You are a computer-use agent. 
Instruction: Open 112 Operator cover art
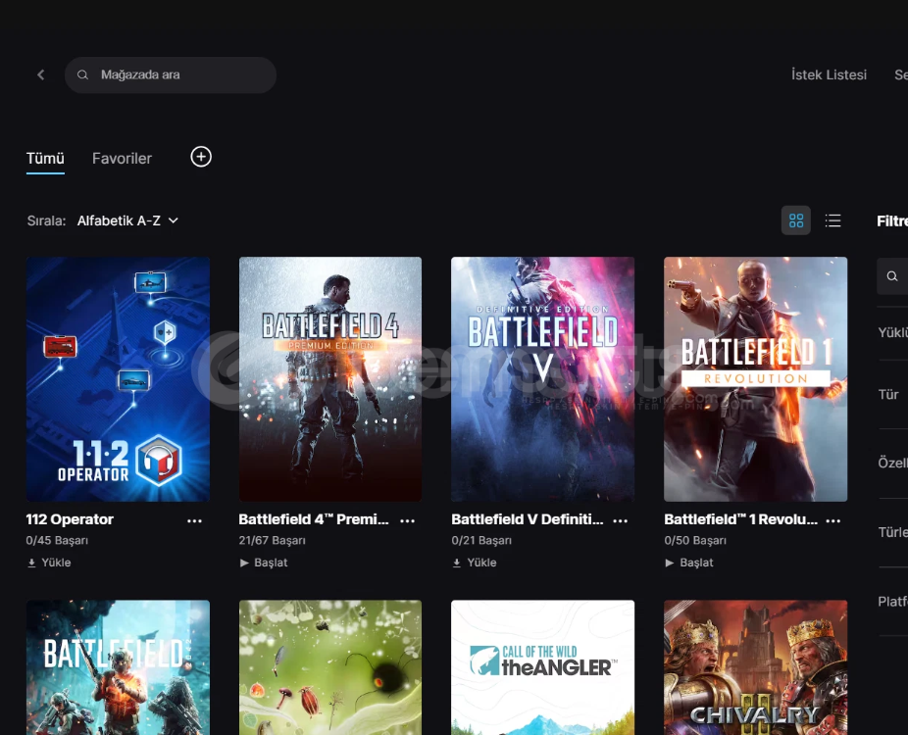[x=118, y=379]
